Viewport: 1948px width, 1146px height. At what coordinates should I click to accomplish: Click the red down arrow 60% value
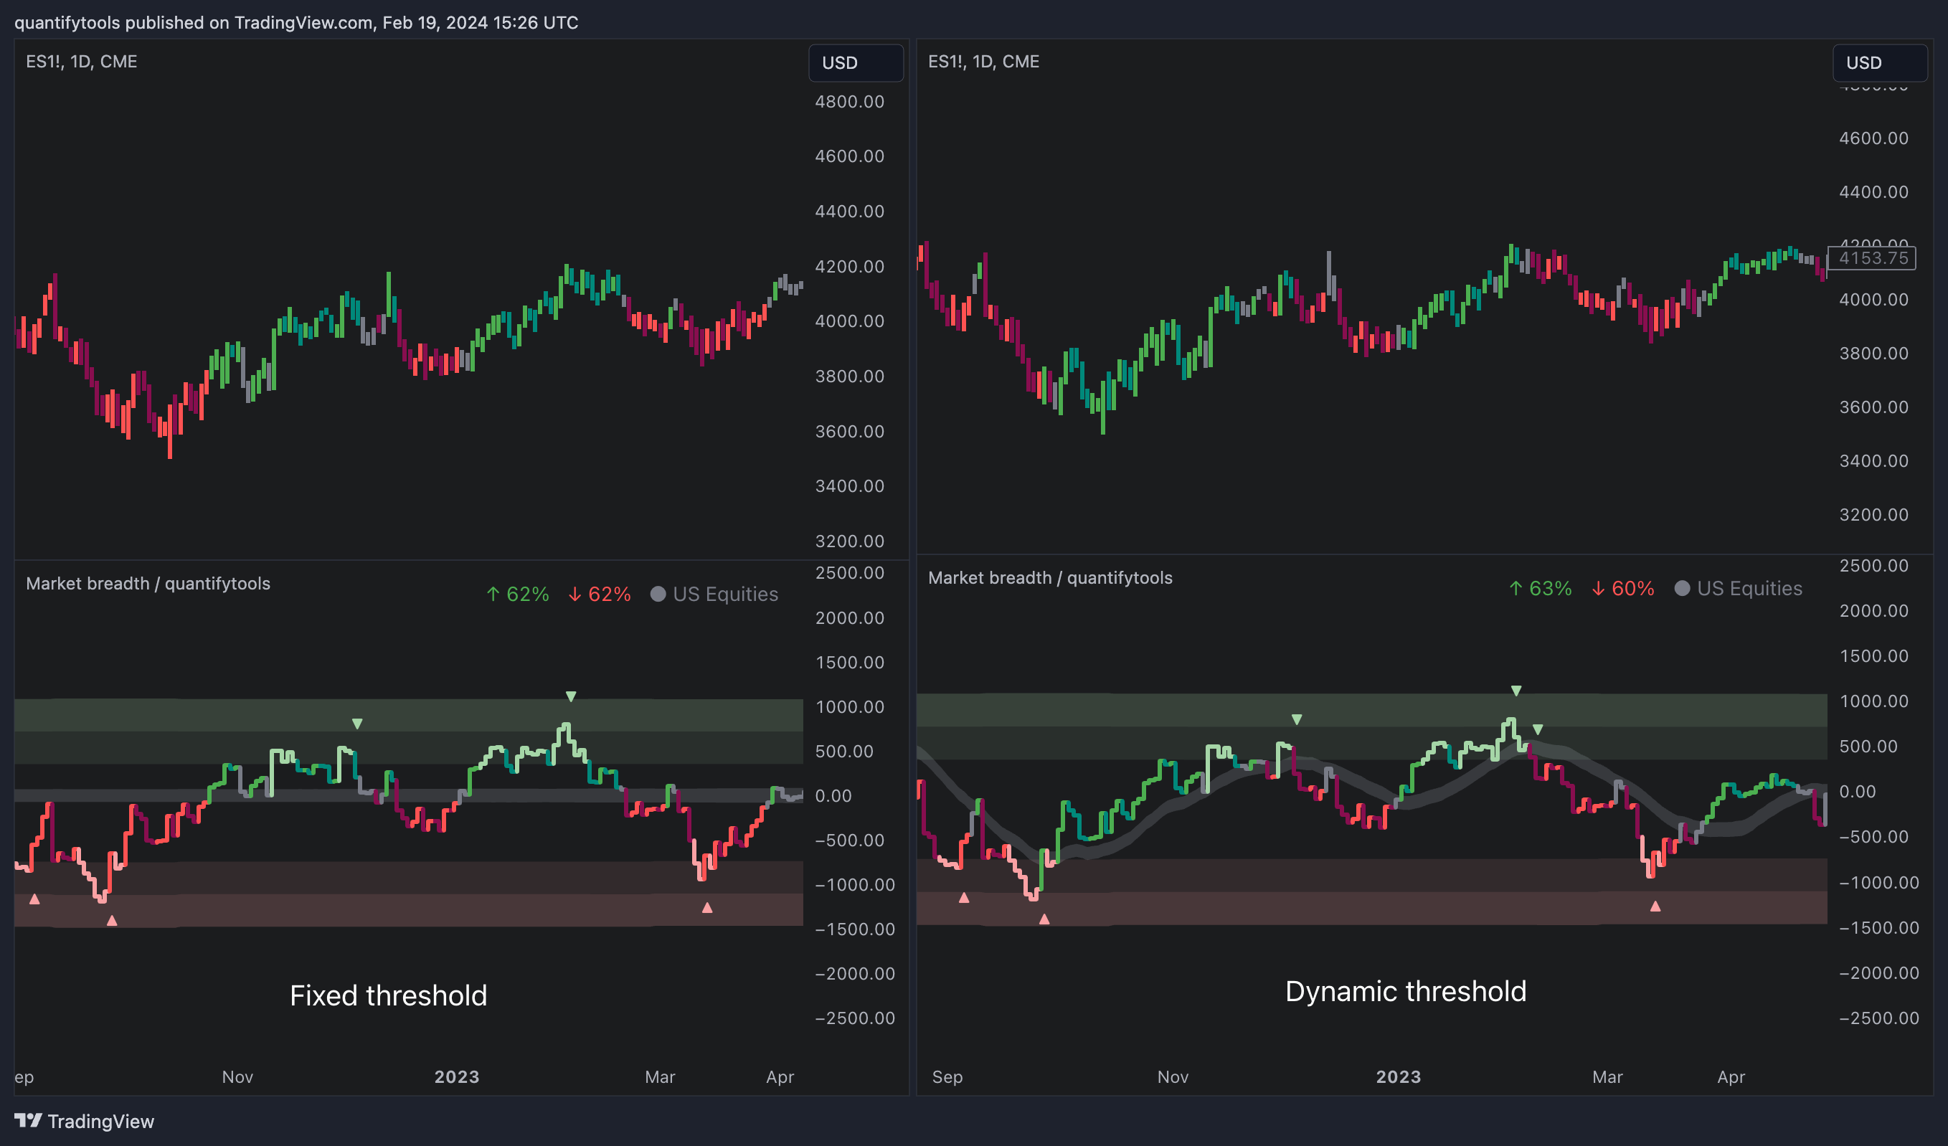click(x=1622, y=588)
